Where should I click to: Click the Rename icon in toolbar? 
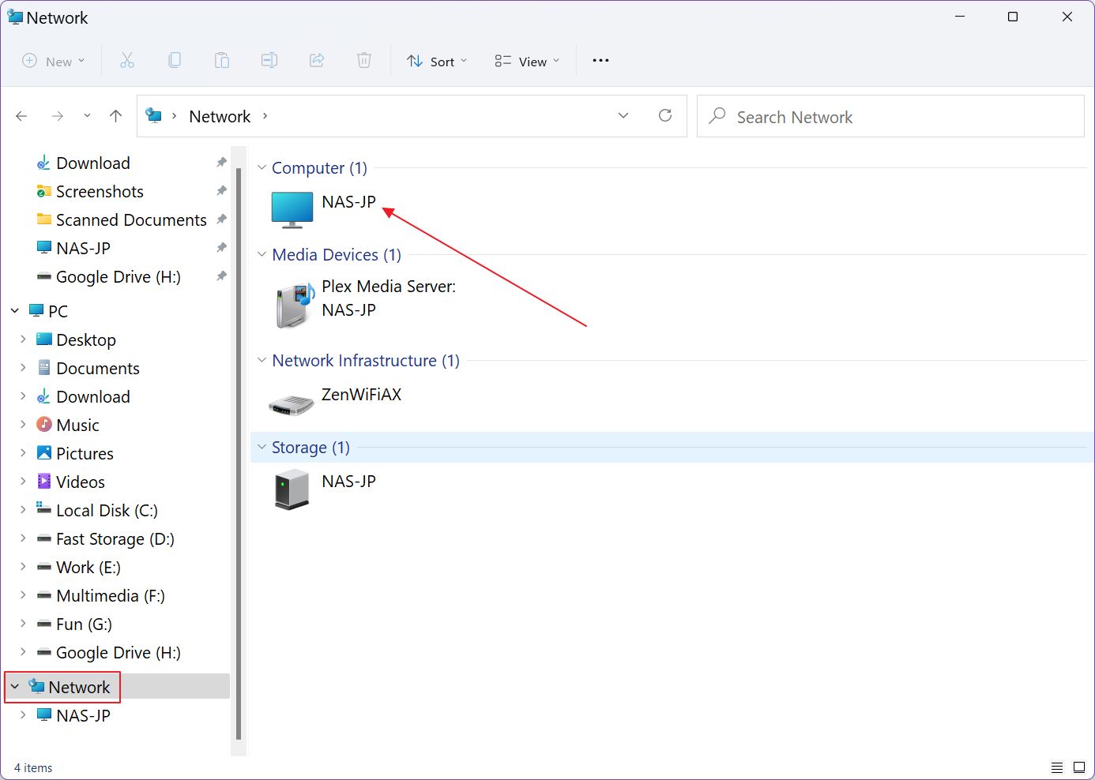pos(269,61)
